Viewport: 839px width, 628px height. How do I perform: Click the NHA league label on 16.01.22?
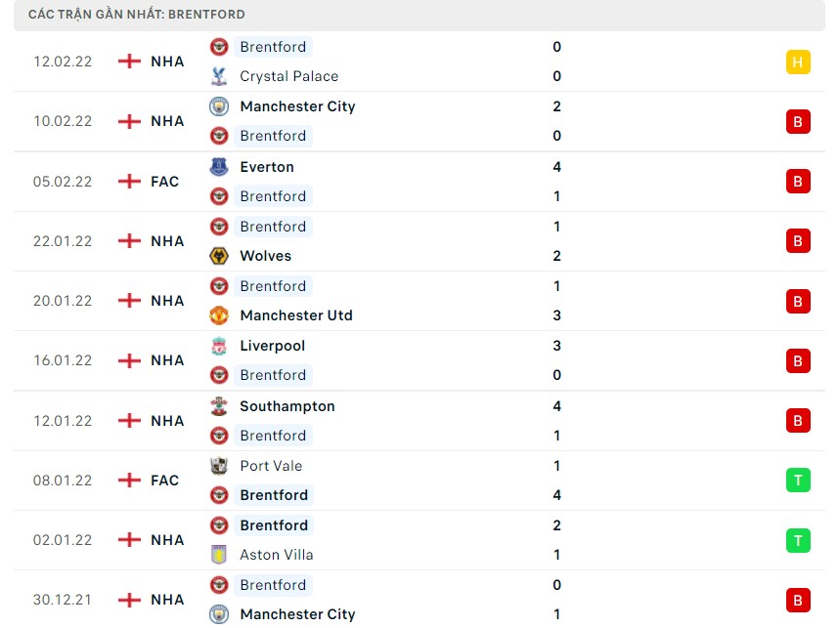[x=167, y=360]
